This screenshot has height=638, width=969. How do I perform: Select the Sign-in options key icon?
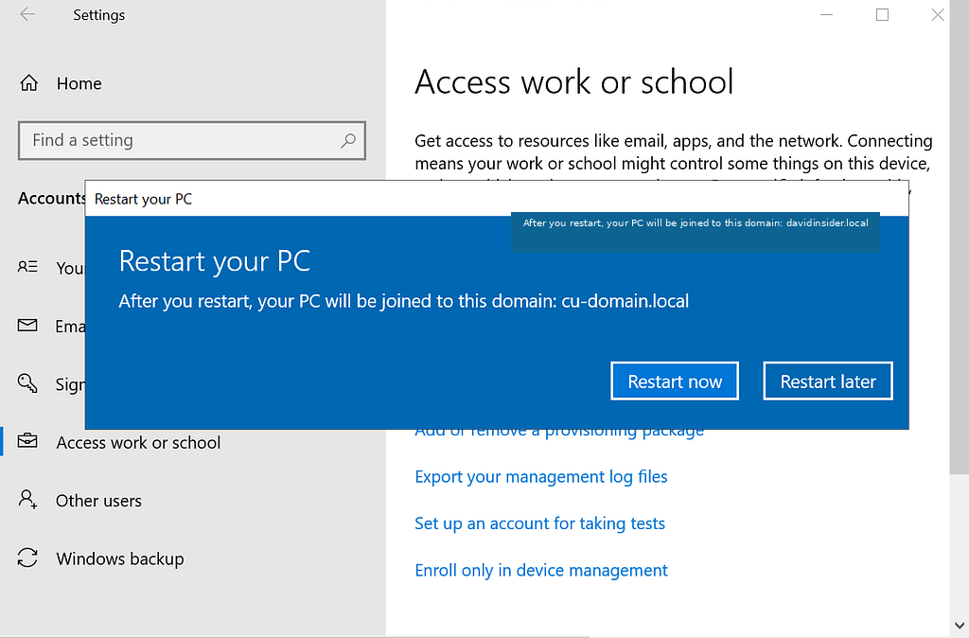[x=27, y=383]
